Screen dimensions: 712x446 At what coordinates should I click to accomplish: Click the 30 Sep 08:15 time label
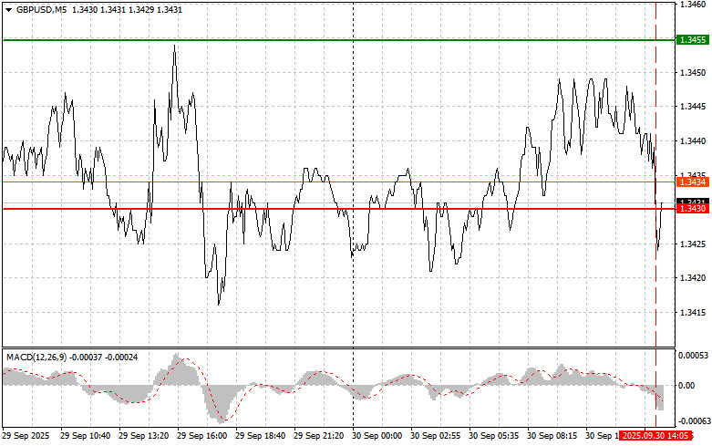552,436
